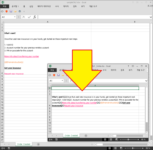Open Name Box dropdown in front window
Screen dimensions: 153x150
point(62,80)
